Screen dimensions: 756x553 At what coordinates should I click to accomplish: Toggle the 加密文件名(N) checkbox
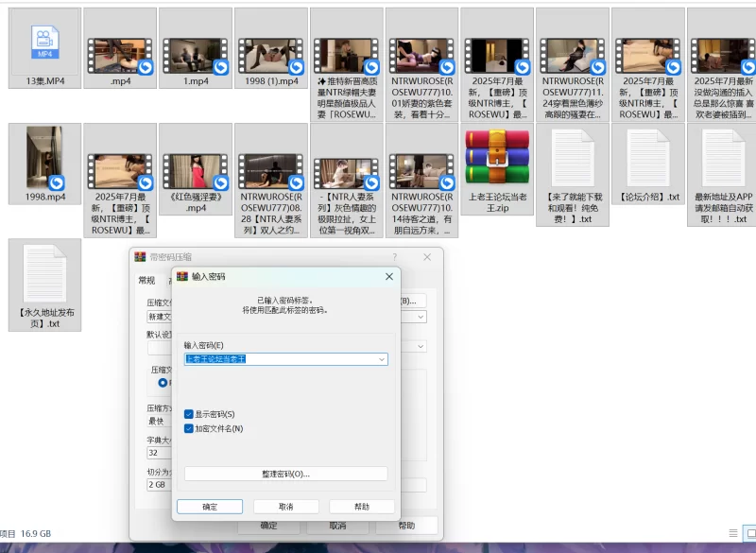[x=188, y=428]
